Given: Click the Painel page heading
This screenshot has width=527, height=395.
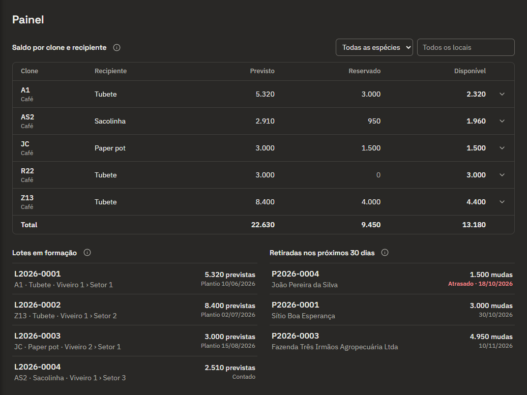Looking at the screenshot, I should tap(28, 19).
